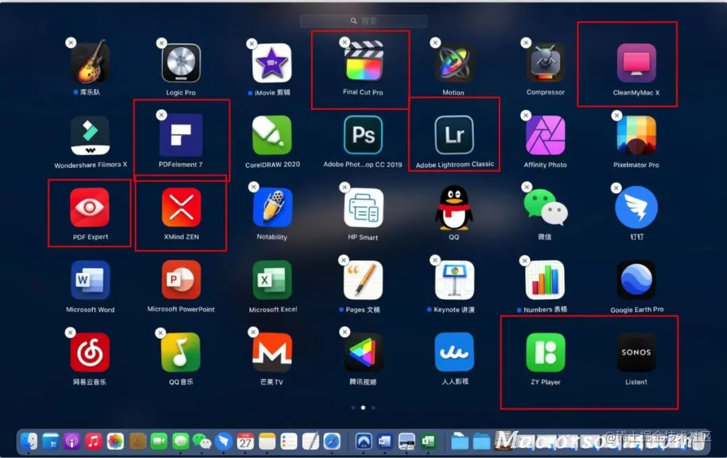Remove Notability via its X badge

[x=253, y=187]
